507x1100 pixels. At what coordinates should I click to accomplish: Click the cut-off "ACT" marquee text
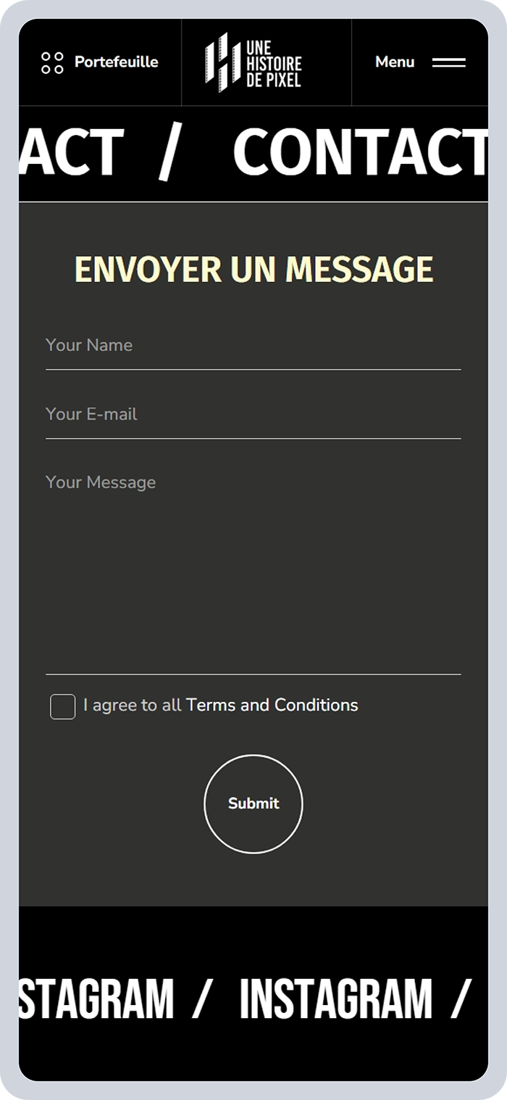click(x=71, y=153)
